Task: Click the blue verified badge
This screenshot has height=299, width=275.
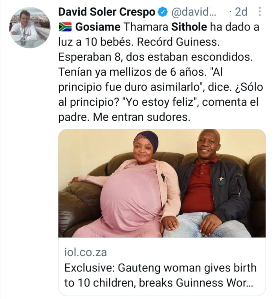Action: (161, 13)
